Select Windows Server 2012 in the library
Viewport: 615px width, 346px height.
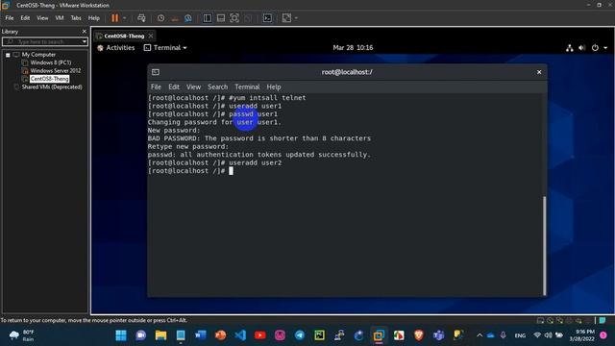point(56,70)
